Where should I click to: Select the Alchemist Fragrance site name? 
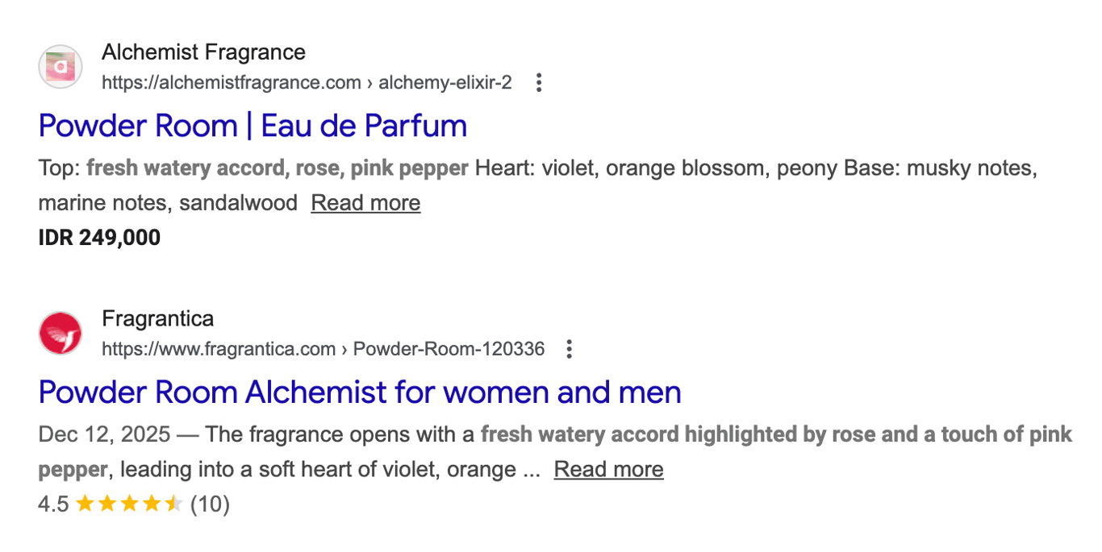(202, 52)
